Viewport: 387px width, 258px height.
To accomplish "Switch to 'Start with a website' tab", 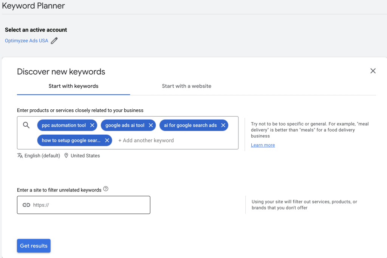I will coord(186,86).
